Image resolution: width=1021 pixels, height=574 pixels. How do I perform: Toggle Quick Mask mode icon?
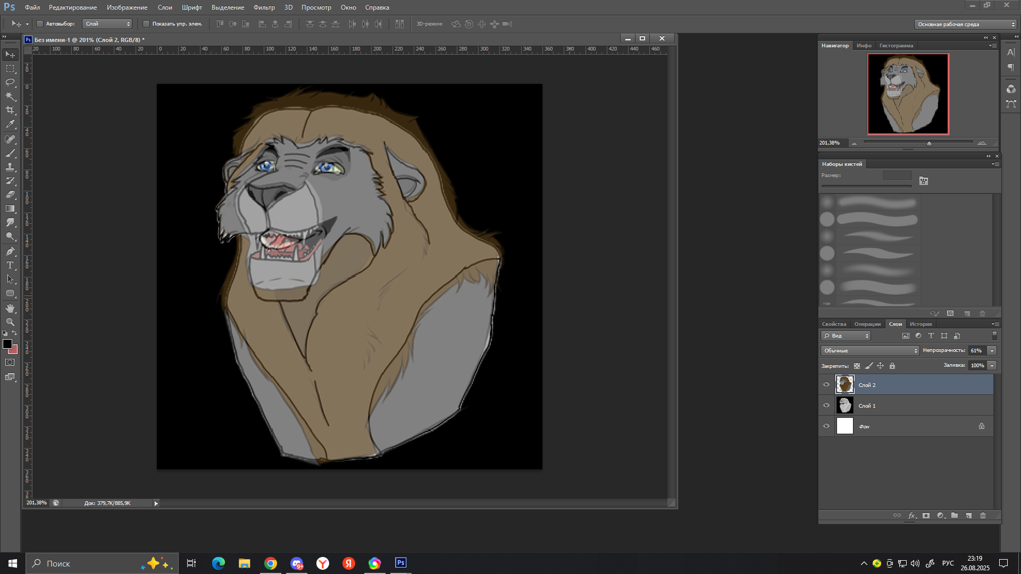10,362
